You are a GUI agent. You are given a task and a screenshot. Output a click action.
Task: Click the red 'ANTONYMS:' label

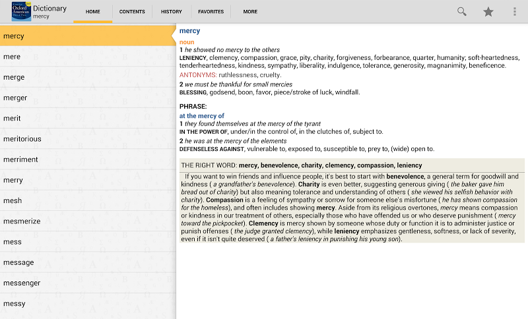pyautogui.click(x=198, y=75)
